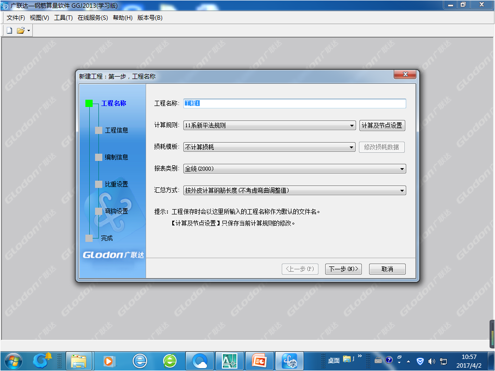Click the application icon in title bar
Screen dimensions: 495x371
coord(5,5)
